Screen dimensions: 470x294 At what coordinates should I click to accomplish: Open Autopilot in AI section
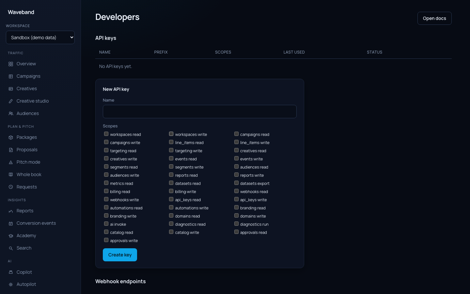click(40, 285)
